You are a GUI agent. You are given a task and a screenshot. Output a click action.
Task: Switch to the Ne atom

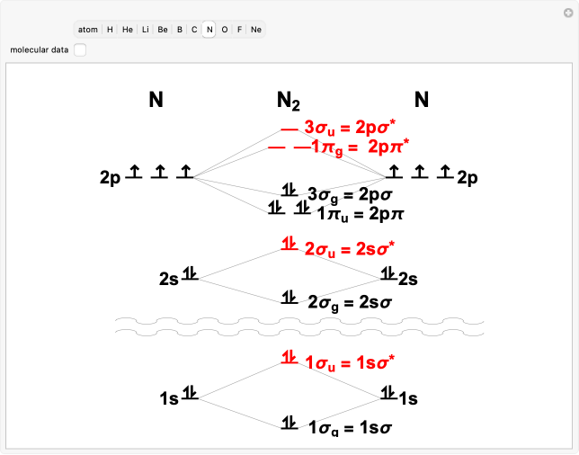point(256,30)
